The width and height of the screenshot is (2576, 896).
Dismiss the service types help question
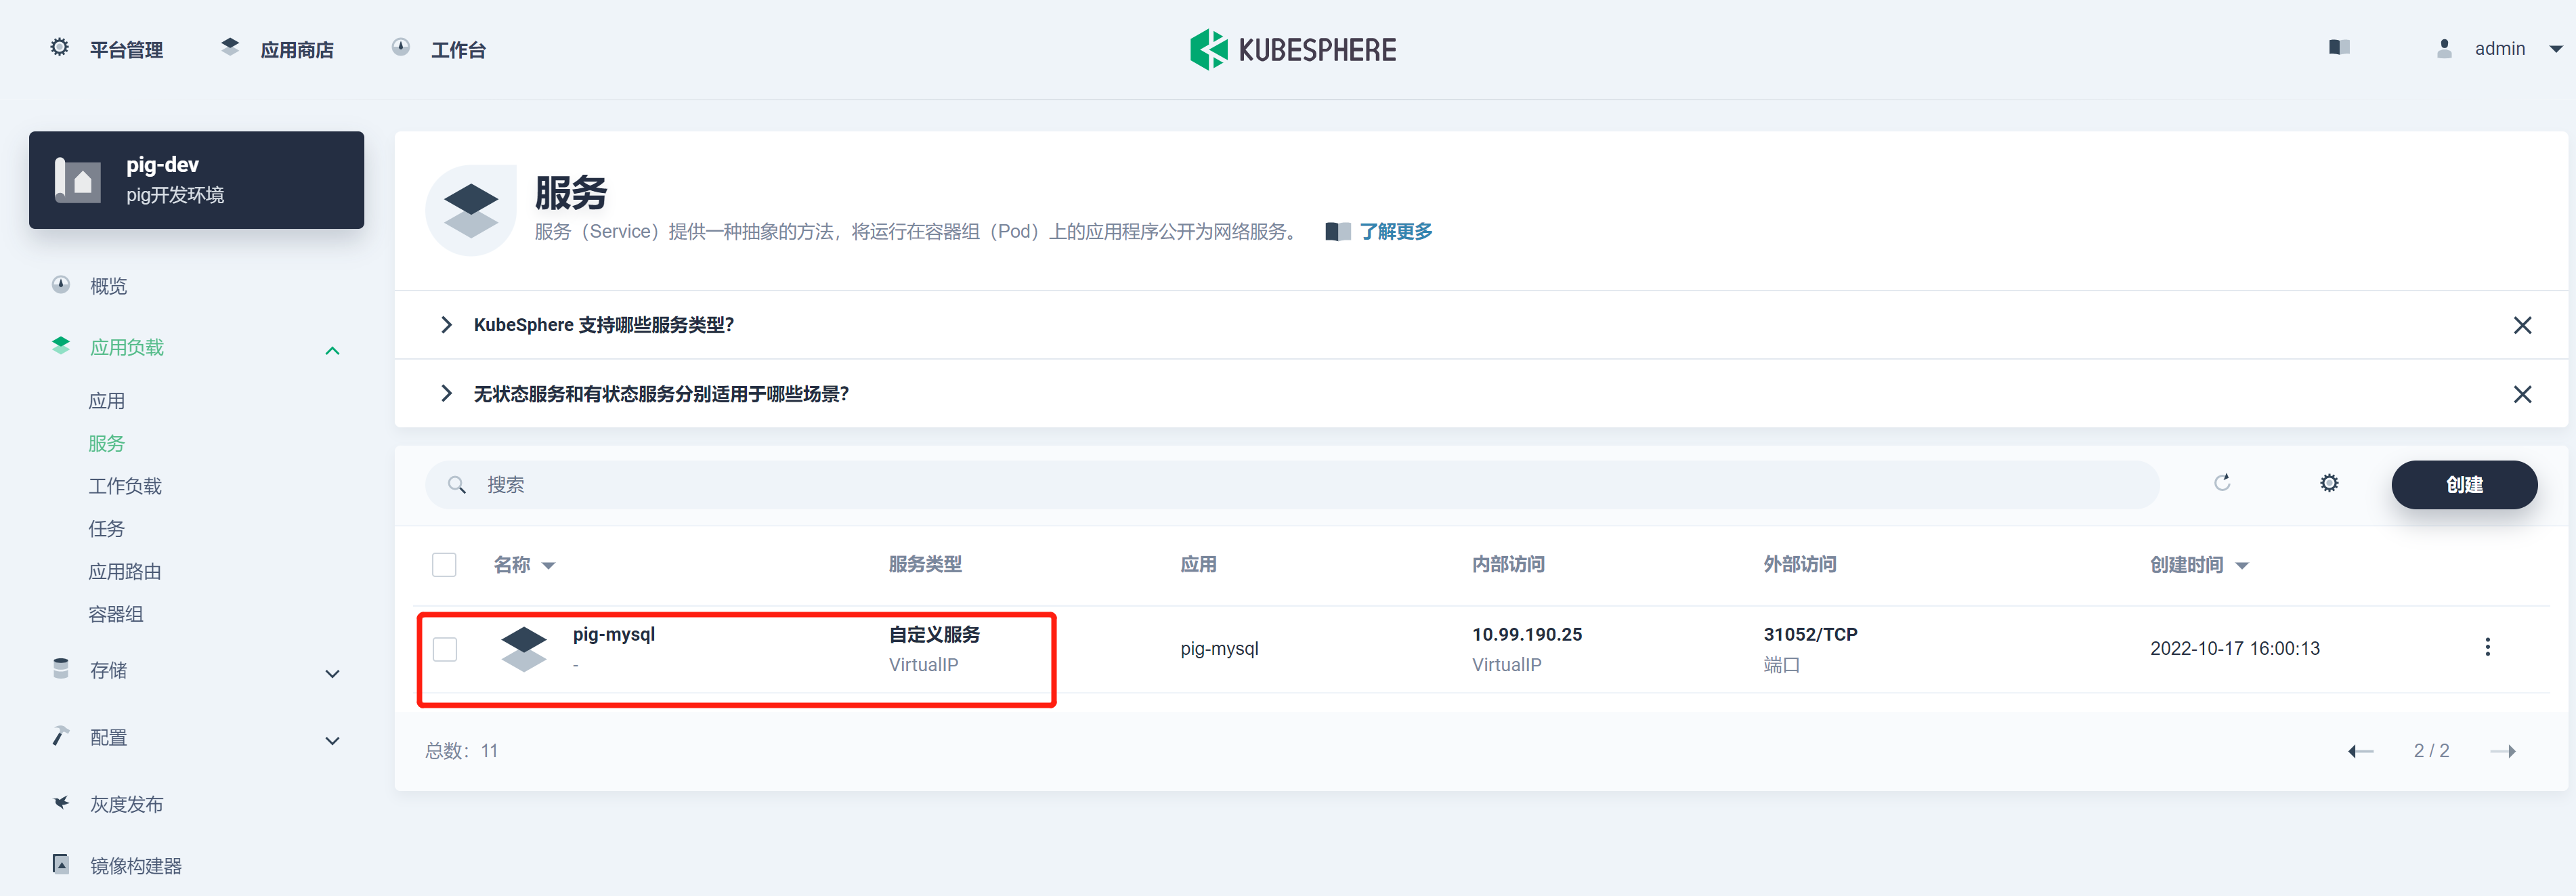coord(2522,325)
